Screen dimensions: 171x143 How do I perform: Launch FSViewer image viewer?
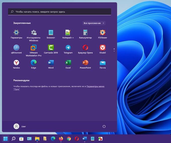103,34
